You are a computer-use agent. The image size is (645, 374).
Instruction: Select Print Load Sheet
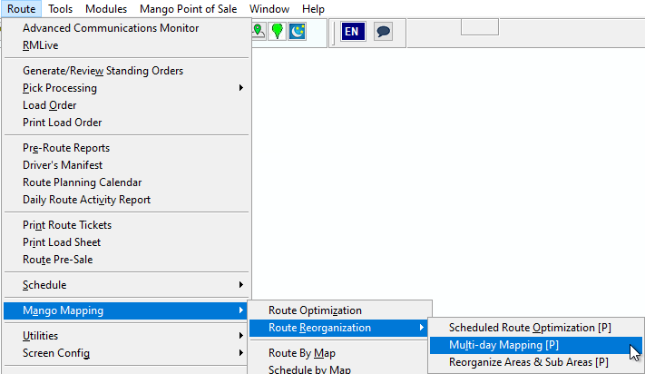(127, 242)
